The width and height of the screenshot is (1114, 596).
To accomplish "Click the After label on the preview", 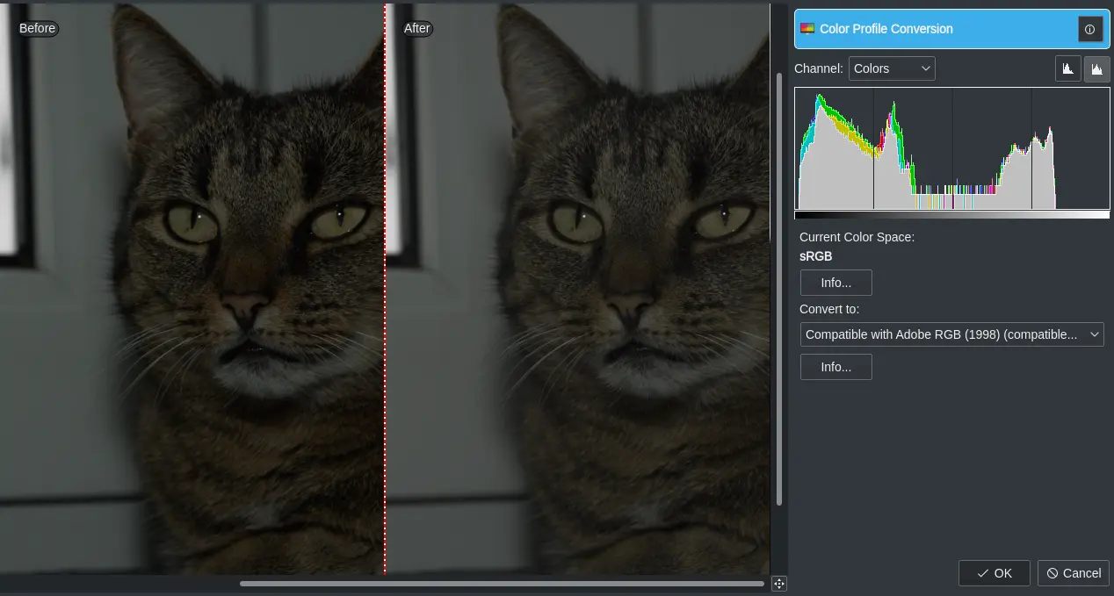I will click(x=417, y=28).
